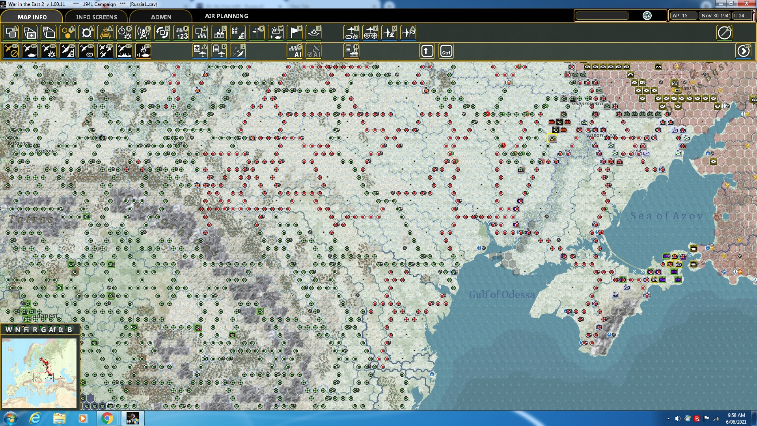Click the unit counter numbers 123 icon
The height and width of the screenshot is (426, 757).
tap(181, 33)
